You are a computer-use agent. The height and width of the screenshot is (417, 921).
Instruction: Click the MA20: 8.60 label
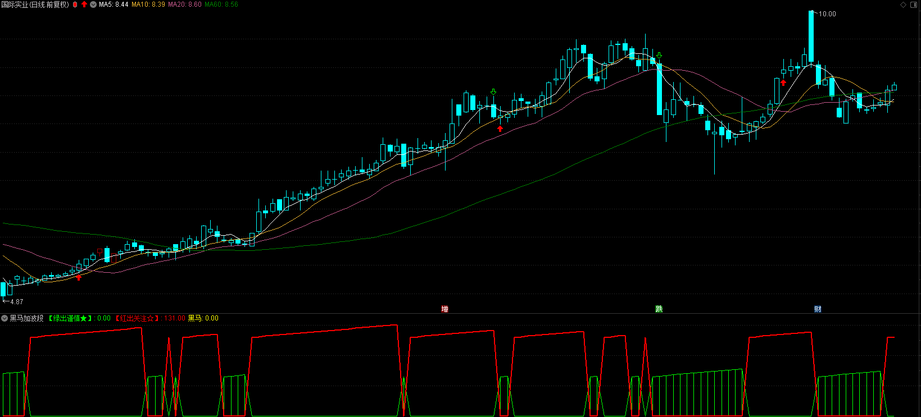click(185, 4)
